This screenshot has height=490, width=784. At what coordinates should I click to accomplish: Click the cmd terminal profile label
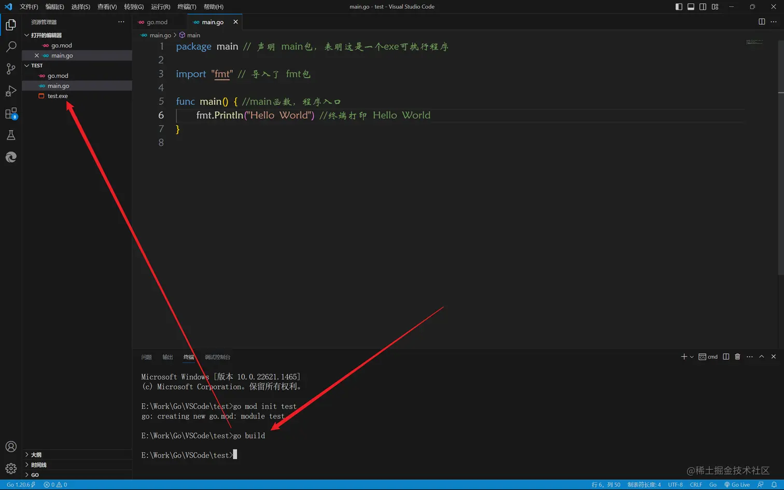[x=708, y=357]
